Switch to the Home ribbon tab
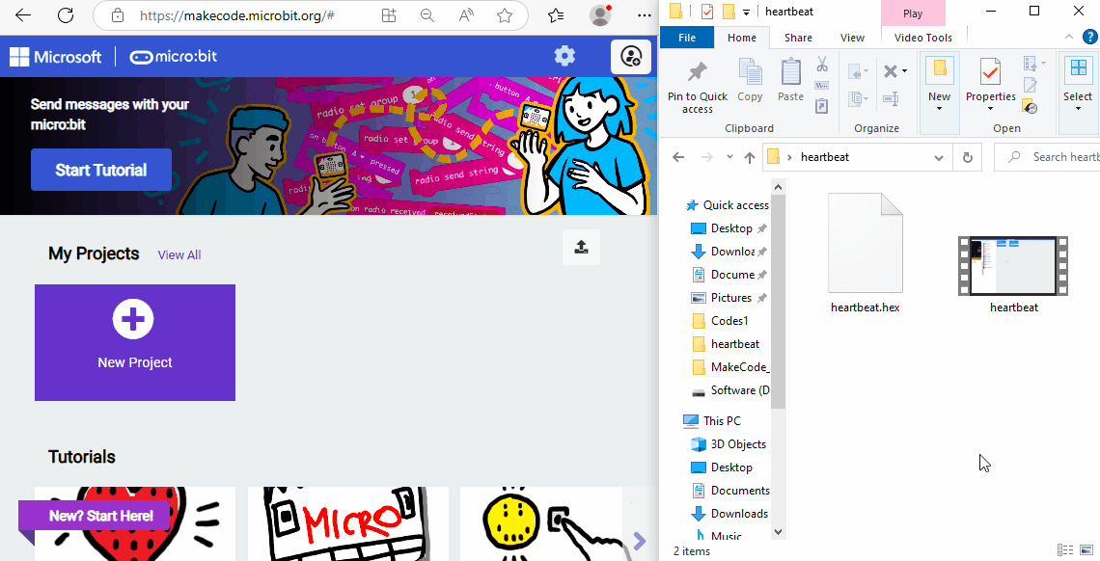1100x561 pixels. point(741,38)
